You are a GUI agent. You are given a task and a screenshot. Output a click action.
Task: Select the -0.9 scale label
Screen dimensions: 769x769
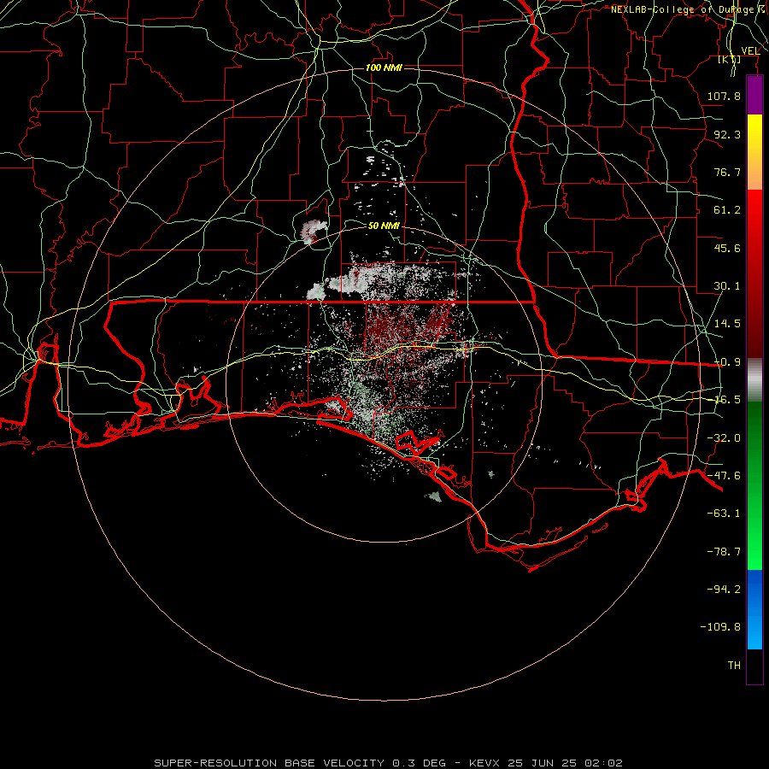727,362
